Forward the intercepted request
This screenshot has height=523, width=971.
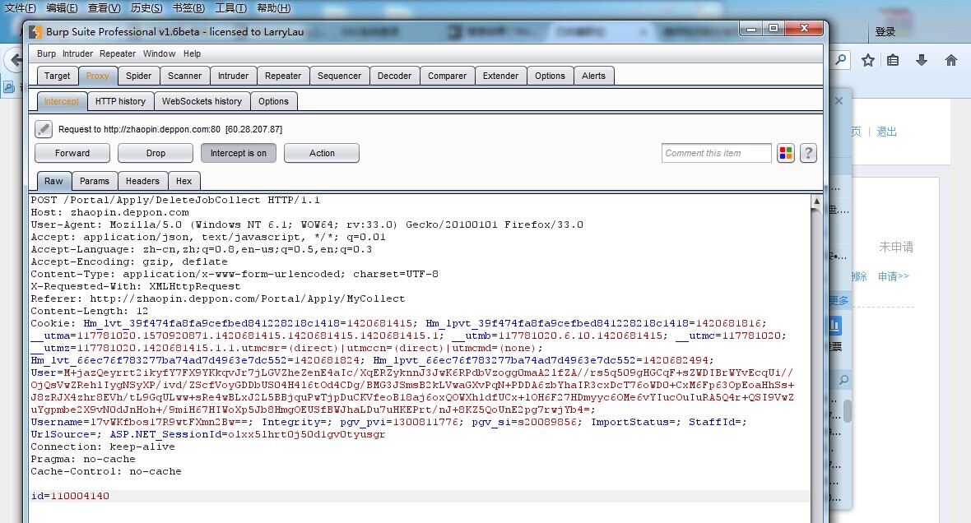click(72, 153)
